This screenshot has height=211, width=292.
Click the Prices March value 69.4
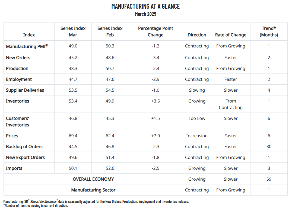(x=73, y=136)
